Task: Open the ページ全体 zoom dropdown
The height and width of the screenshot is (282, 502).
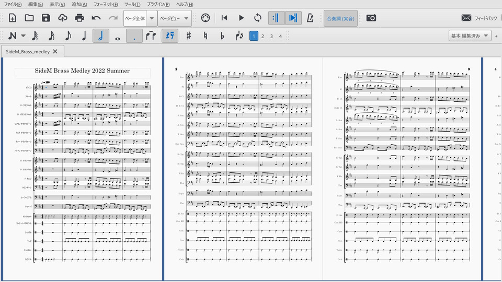Action: coord(151,18)
